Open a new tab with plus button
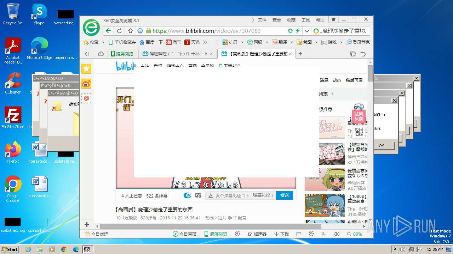 300,54
